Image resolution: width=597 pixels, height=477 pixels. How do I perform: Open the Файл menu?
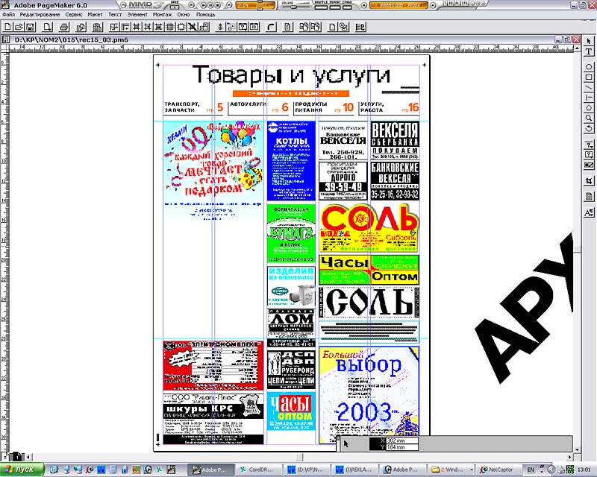[8, 14]
